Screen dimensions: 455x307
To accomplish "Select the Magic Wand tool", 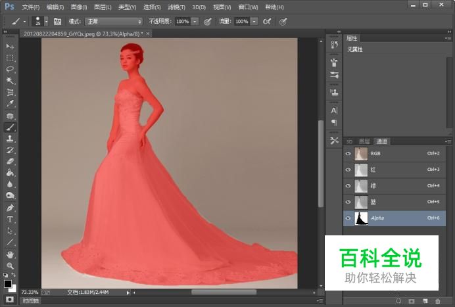I will (10, 81).
